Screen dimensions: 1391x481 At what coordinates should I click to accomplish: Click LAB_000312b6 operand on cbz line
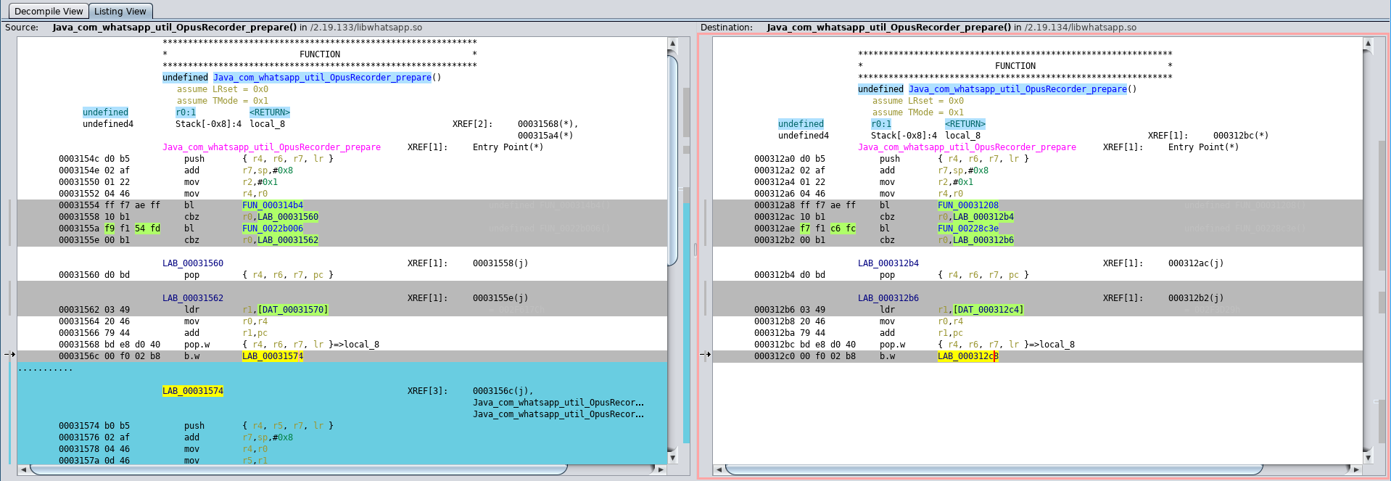(983, 240)
